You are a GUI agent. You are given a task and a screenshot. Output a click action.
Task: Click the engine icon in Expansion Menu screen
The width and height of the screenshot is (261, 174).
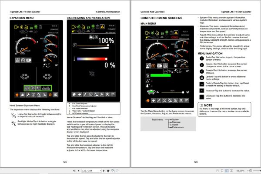(23, 95)
